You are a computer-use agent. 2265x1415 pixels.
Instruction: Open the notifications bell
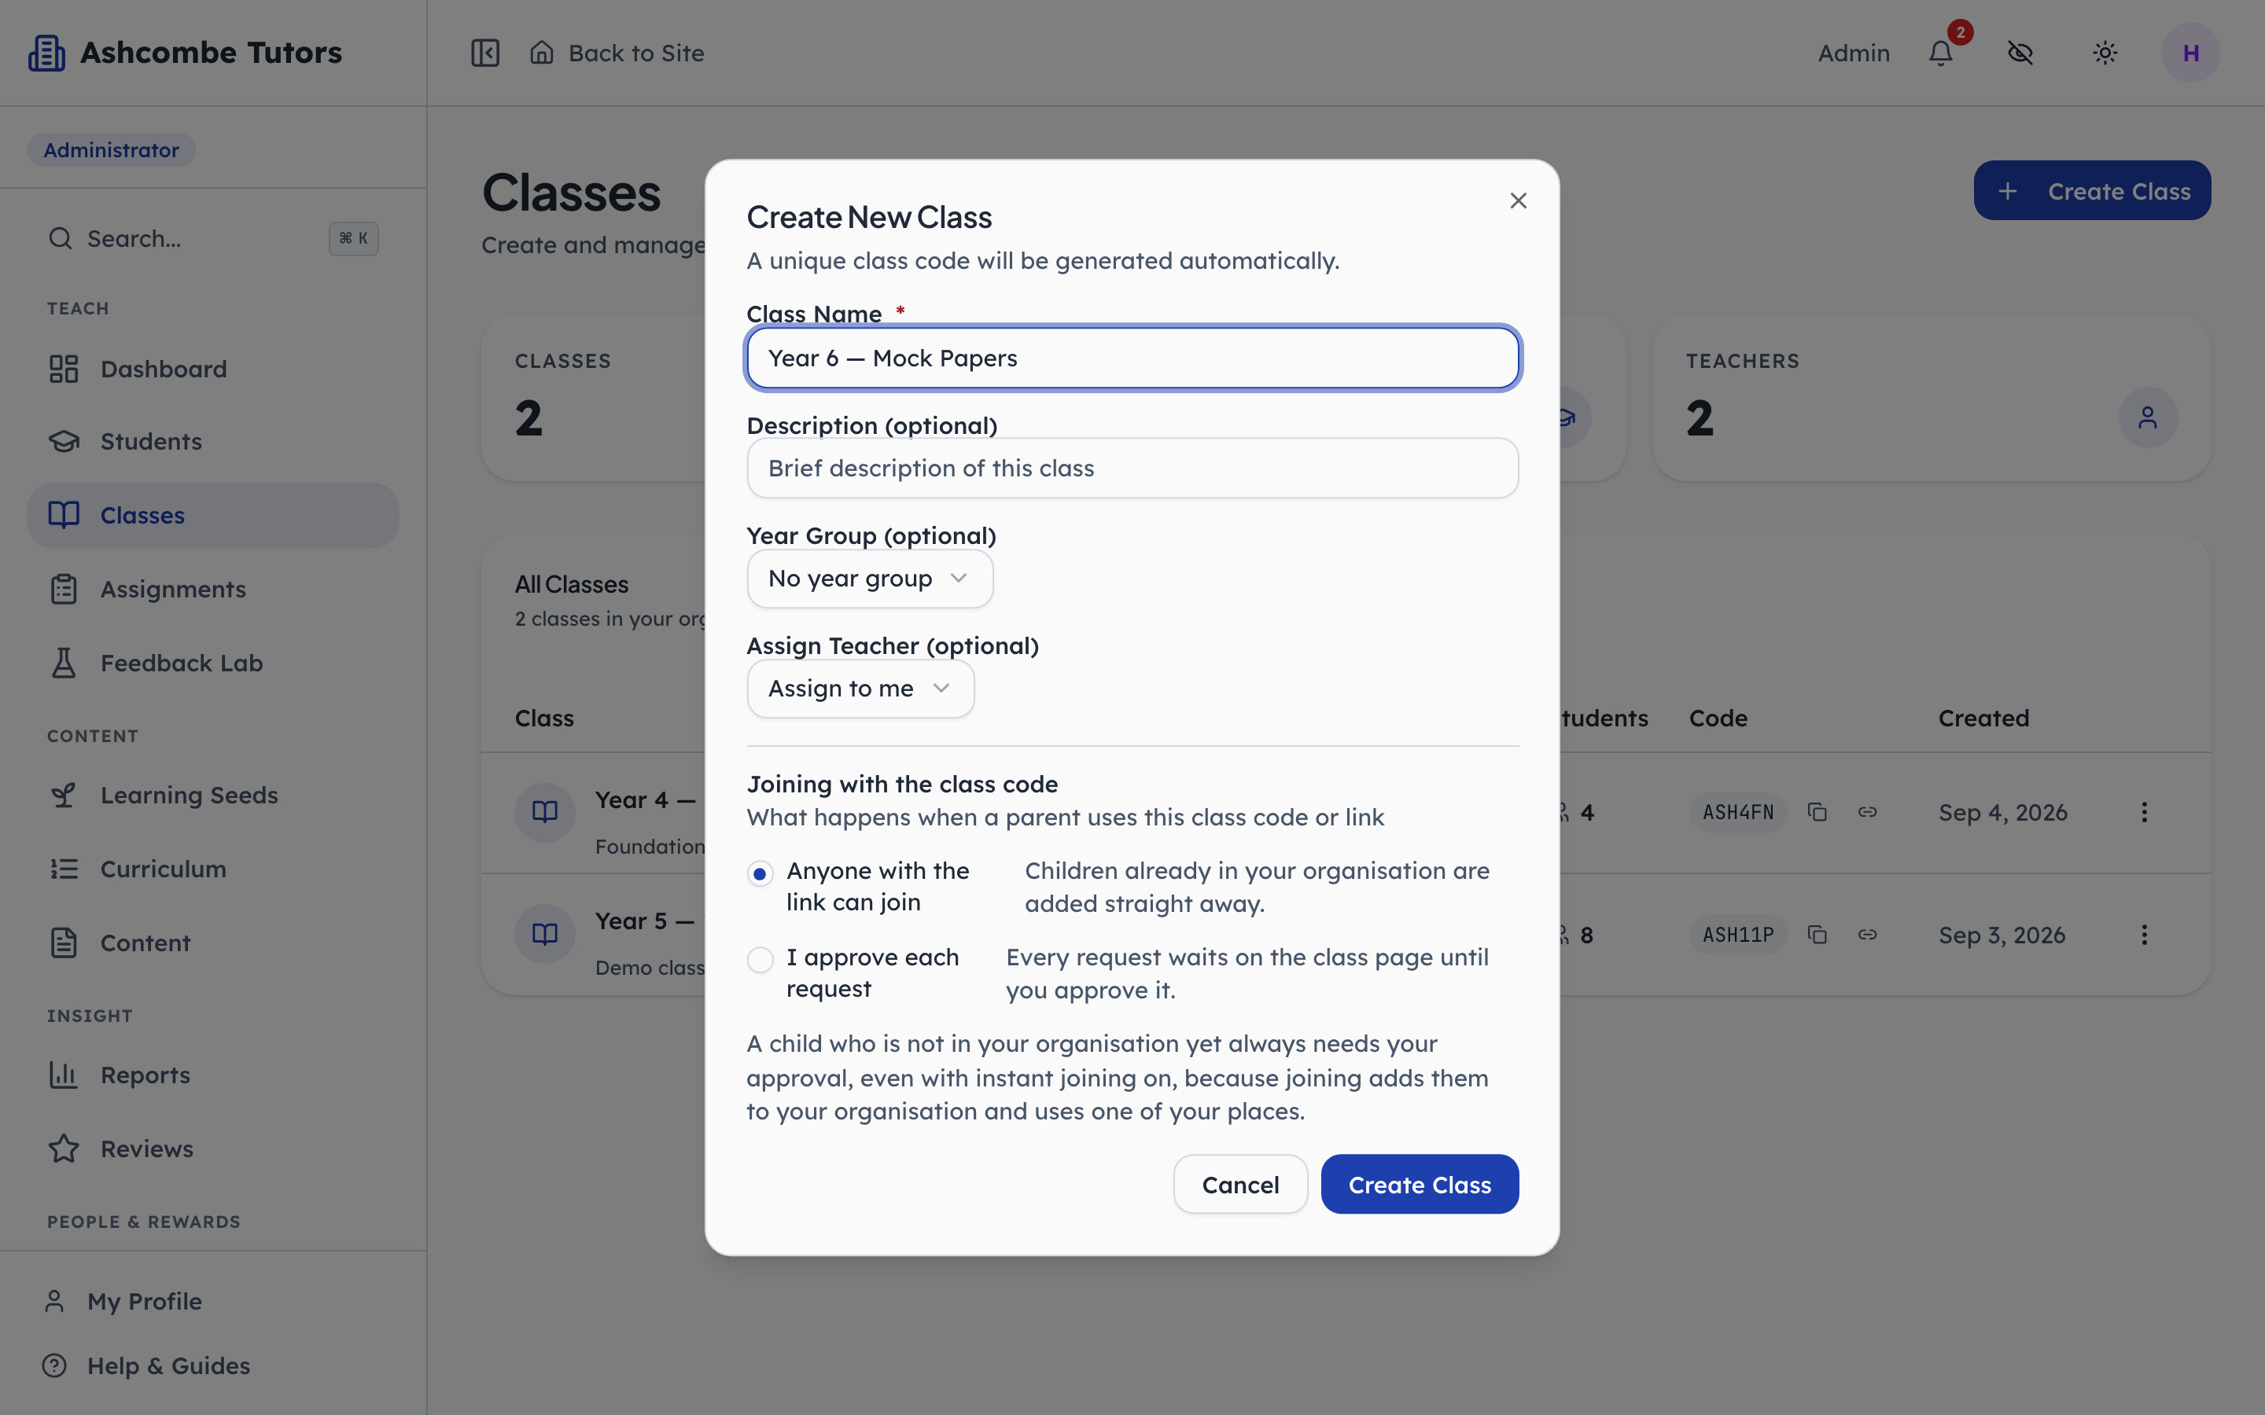tap(1941, 53)
